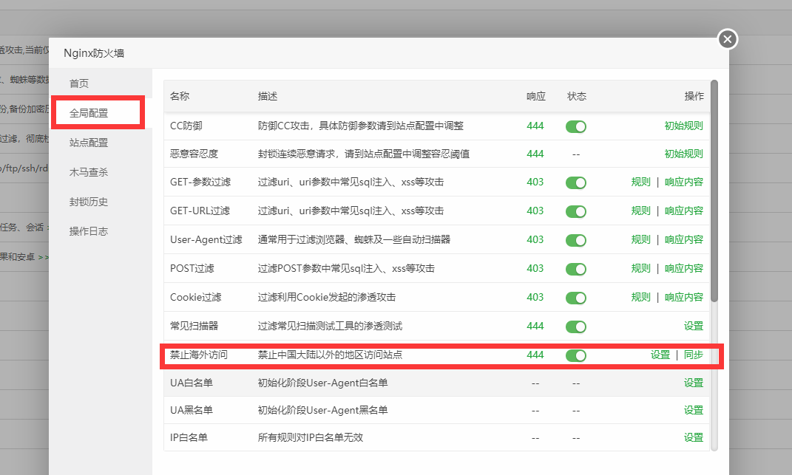Close the Nginx防火墙 dialog
The height and width of the screenshot is (475, 792).
pyautogui.click(x=728, y=39)
